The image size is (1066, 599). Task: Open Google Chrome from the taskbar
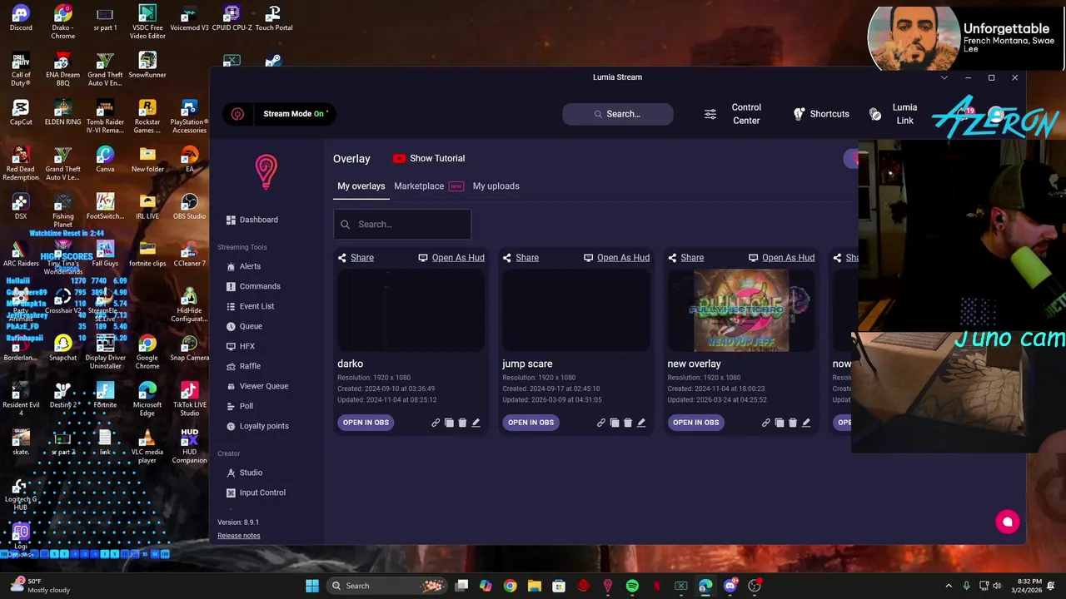(x=510, y=586)
